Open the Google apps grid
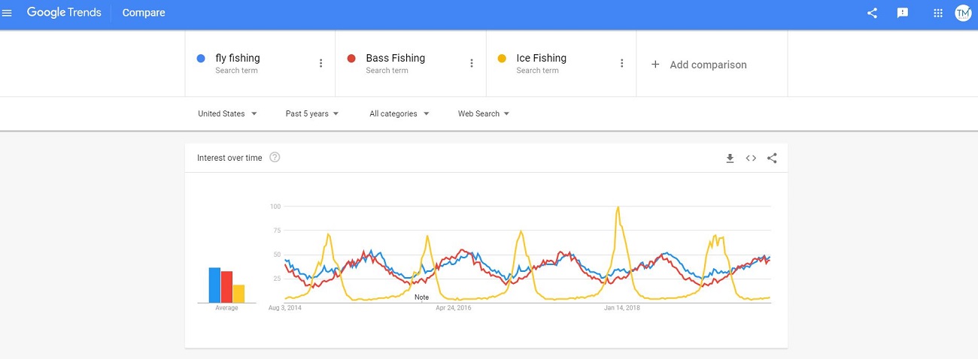 click(937, 13)
